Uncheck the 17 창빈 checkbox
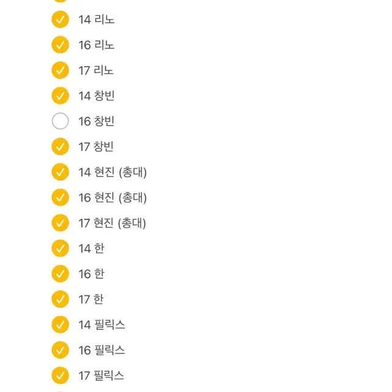392x392 pixels. (x=60, y=147)
